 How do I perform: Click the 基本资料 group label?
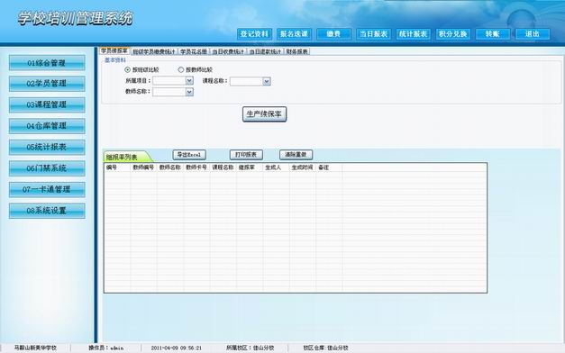pos(115,60)
